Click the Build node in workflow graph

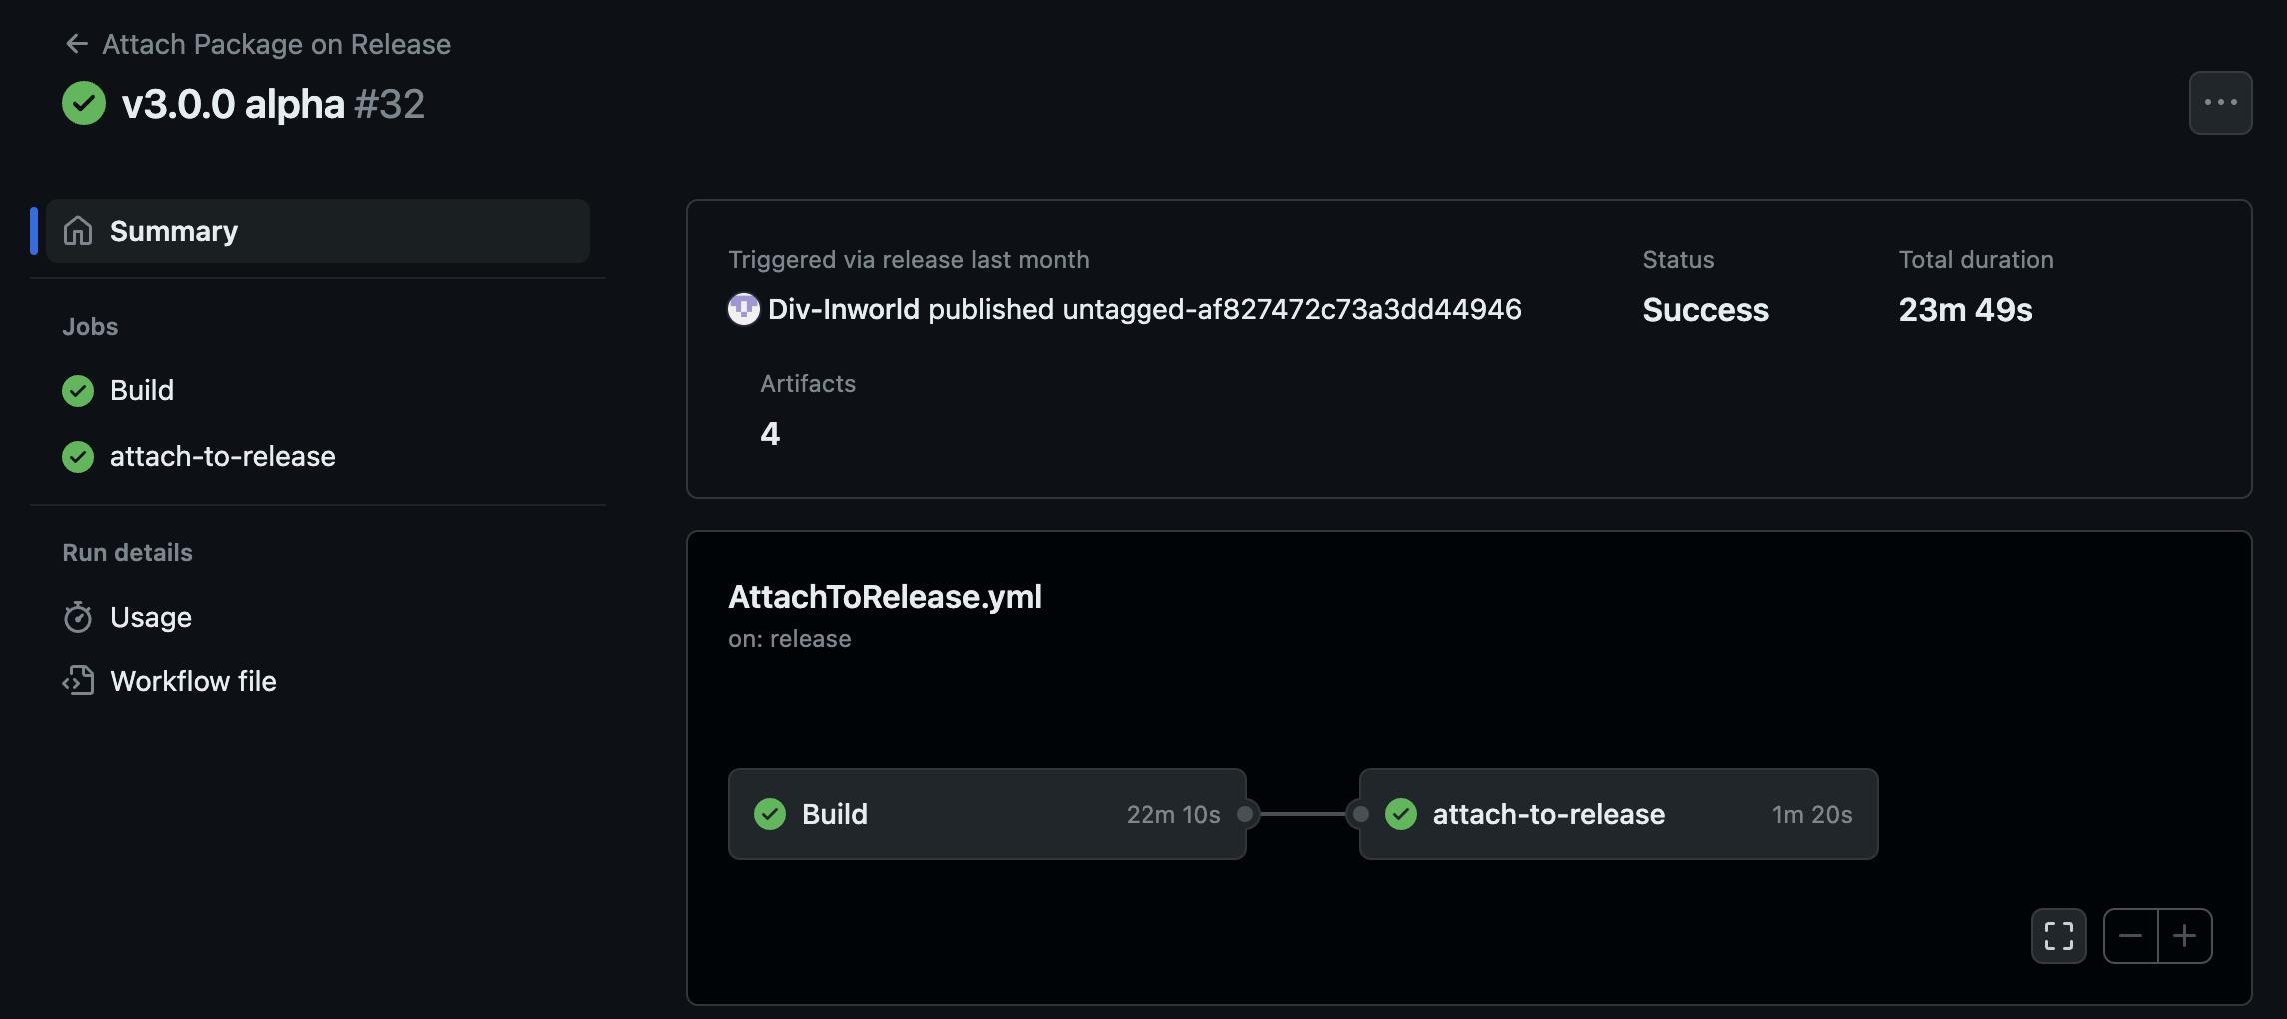click(987, 814)
